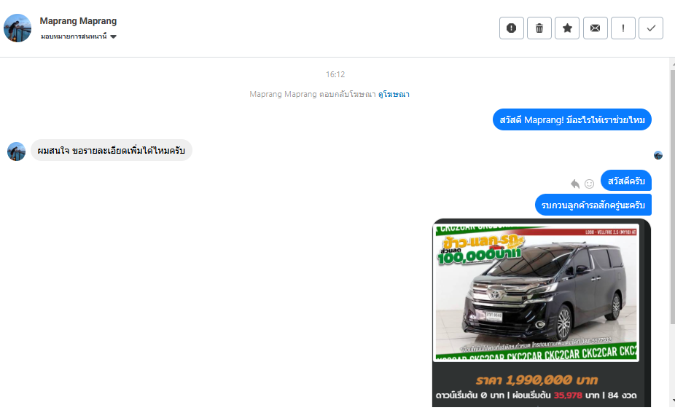Click the small seen-receipt avatar
The image size is (675, 413).
coord(658,155)
